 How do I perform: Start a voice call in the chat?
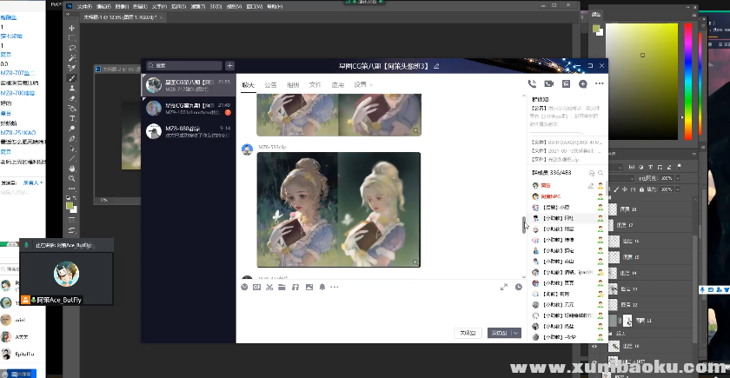[x=532, y=84]
